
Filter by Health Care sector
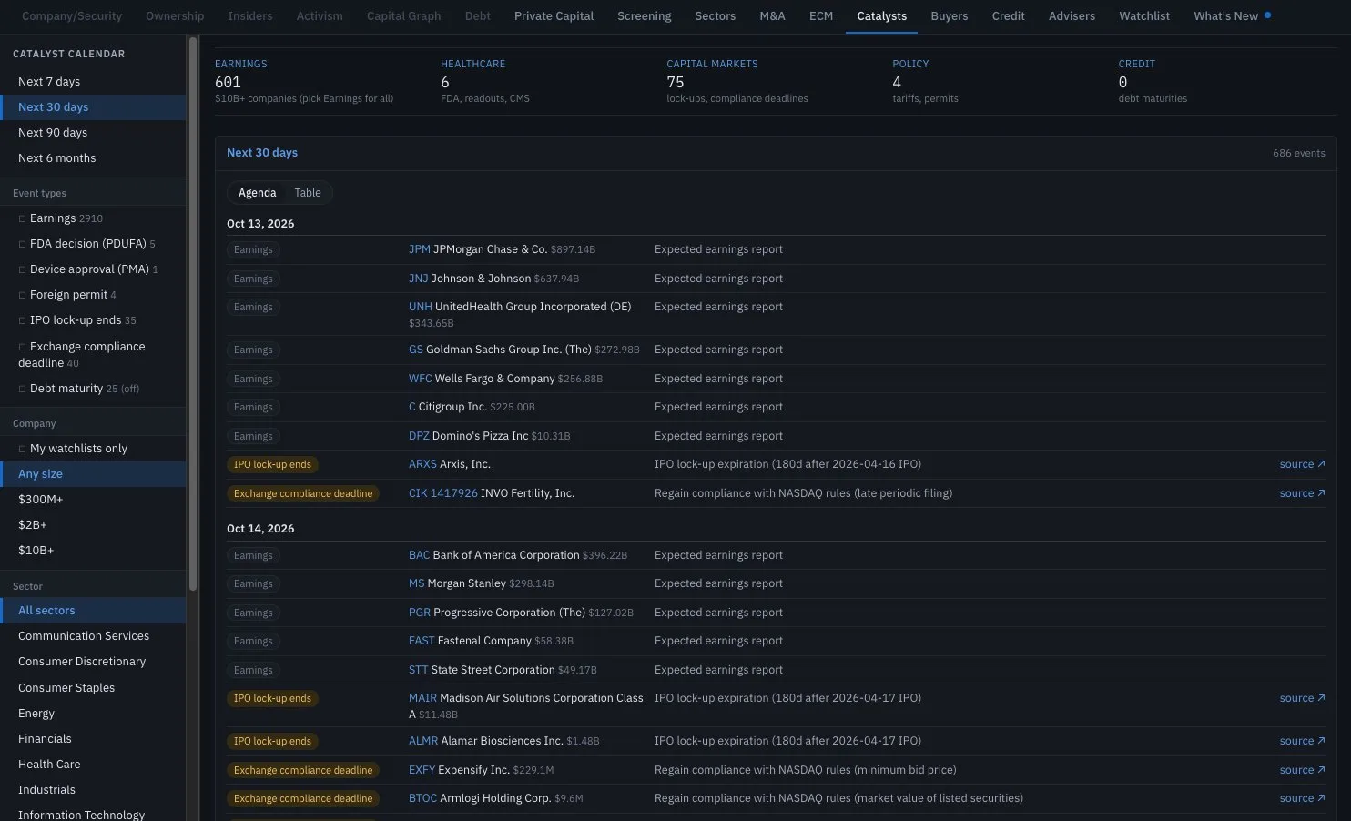coord(93,765)
